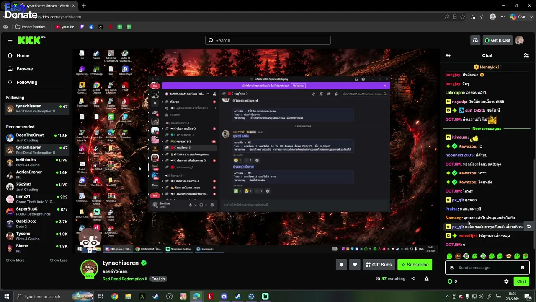Open Tyceno recommended channel
The width and height of the screenshot is (536, 302).
[x=37, y=236]
